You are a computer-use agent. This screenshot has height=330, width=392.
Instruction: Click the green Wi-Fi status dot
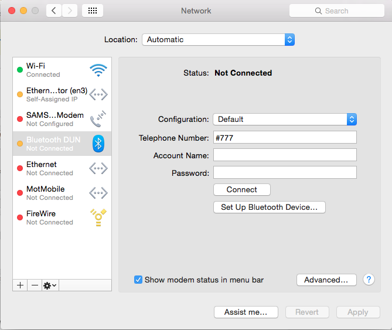(20, 70)
